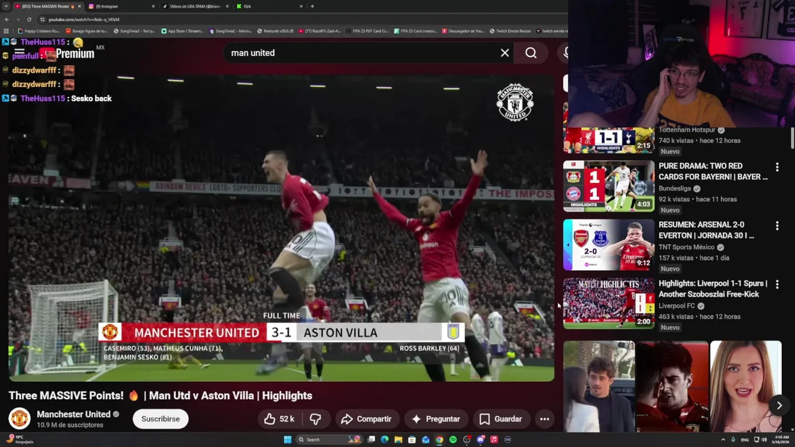This screenshot has height=447, width=795.
Task: Open the weather widget on the taskbar
Action: 19,440
